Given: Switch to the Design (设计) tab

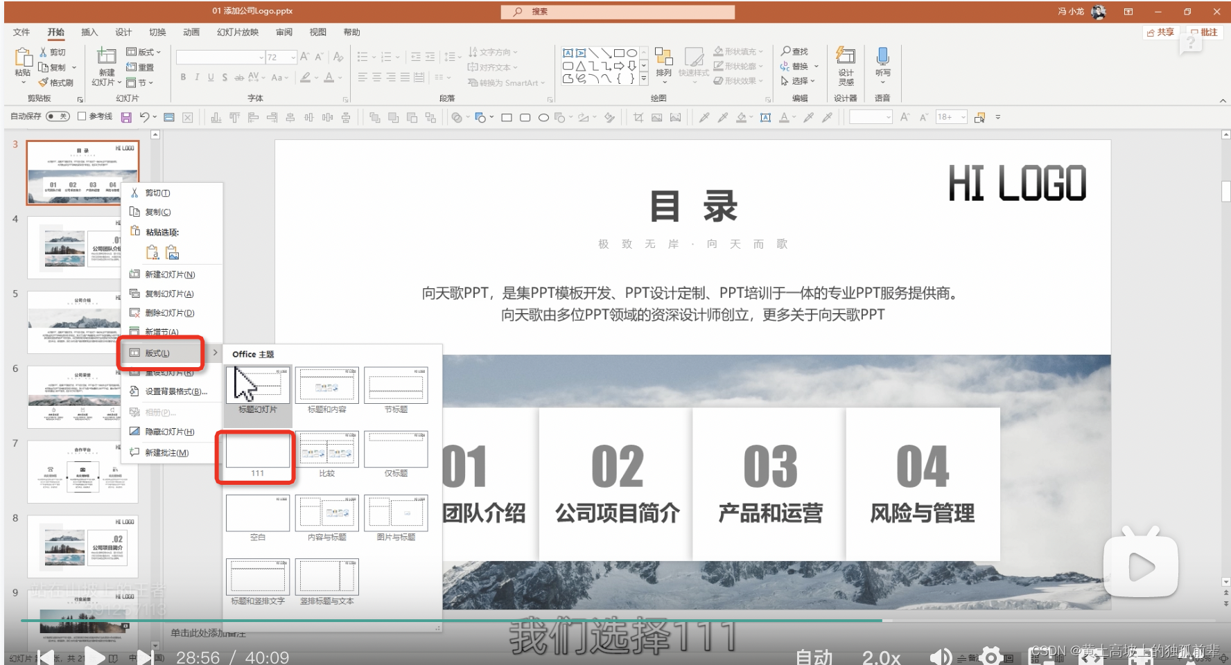Looking at the screenshot, I should click(x=123, y=32).
